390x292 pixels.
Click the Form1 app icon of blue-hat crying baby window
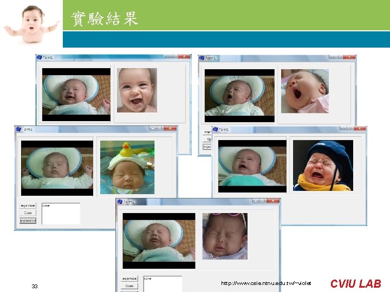(215, 129)
